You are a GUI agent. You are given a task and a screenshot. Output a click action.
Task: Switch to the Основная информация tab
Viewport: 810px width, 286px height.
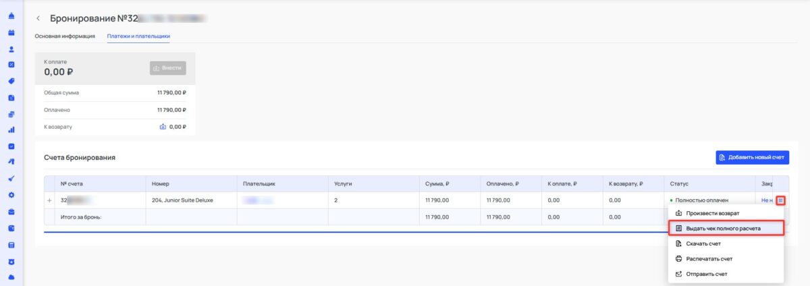click(65, 36)
